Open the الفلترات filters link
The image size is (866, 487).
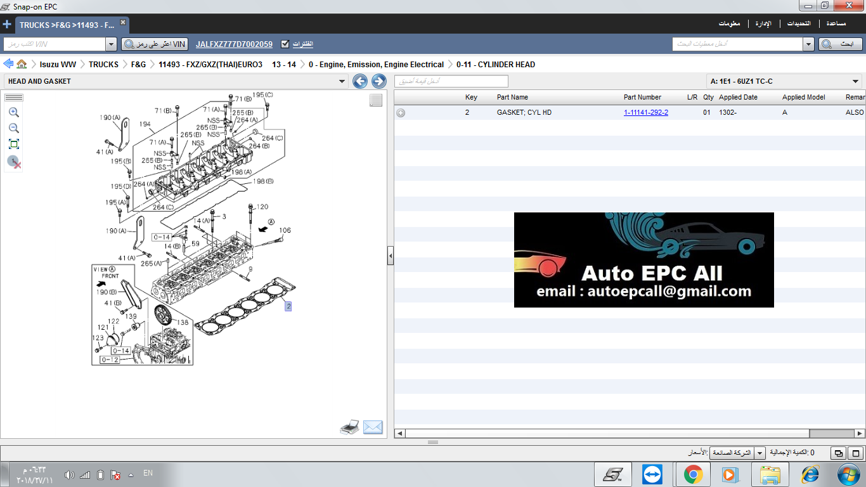[x=303, y=44]
